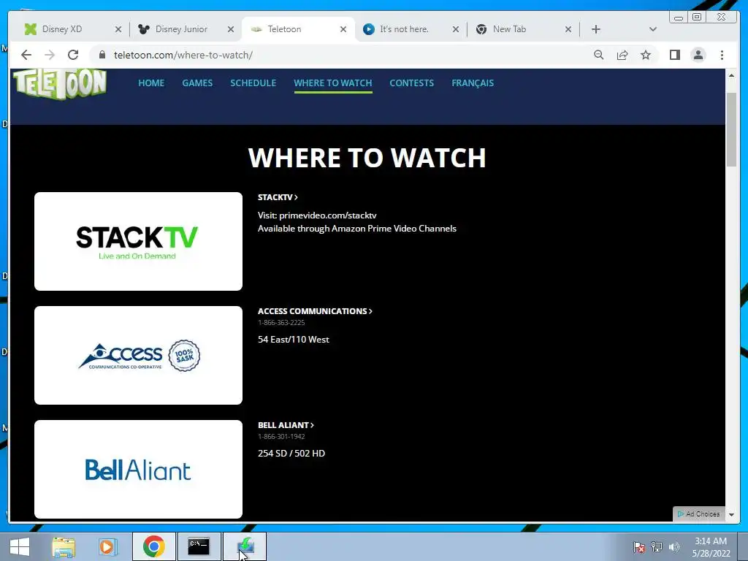Bookmark this page with the star
Viewport: 748px width, 561px height.
pos(646,55)
